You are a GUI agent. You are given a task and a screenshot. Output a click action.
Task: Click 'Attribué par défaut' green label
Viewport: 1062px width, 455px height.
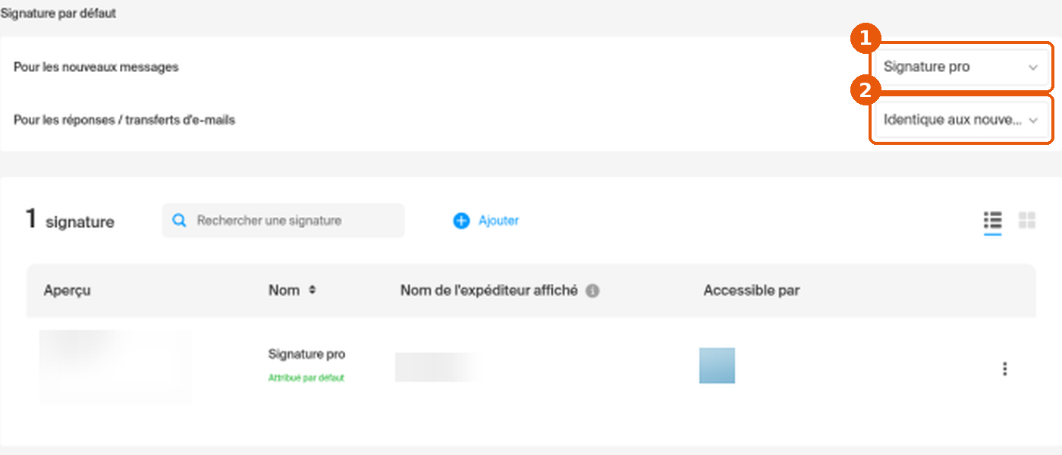point(306,378)
